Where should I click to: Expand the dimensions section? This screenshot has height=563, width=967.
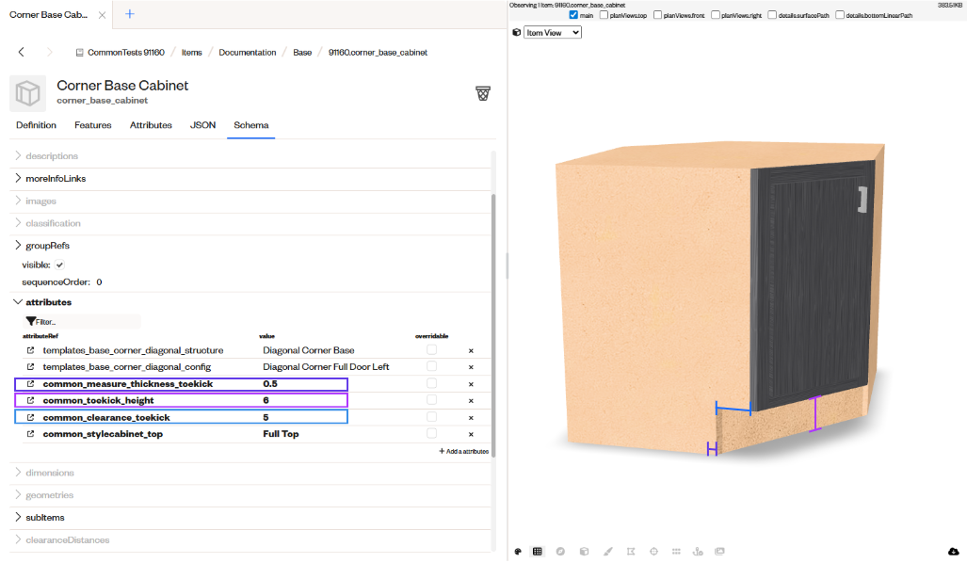point(18,473)
